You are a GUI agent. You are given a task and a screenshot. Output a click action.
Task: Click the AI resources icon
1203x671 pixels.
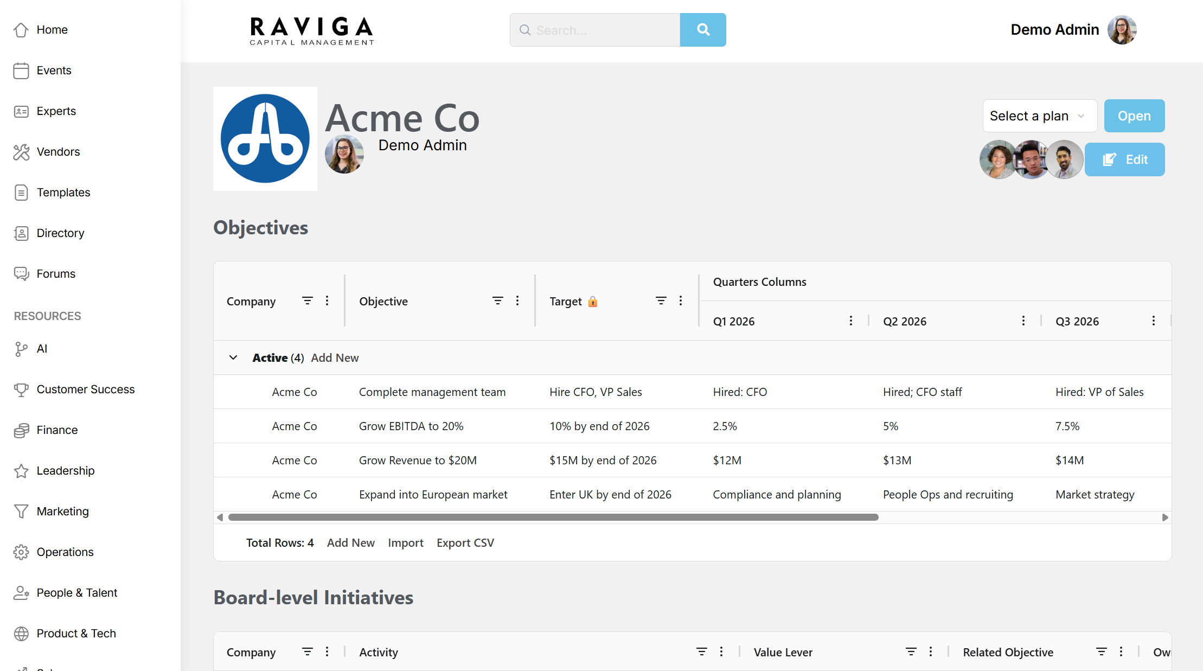click(21, 349)
